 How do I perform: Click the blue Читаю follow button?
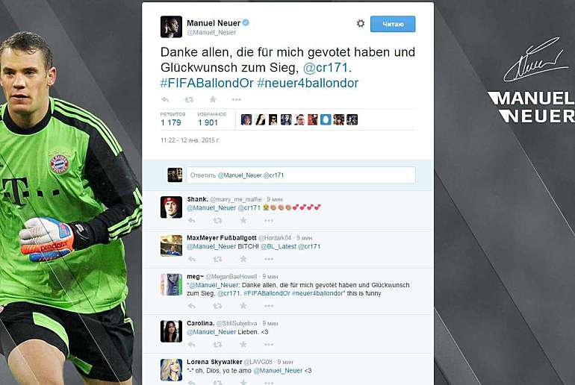click(x=393, y=24)
